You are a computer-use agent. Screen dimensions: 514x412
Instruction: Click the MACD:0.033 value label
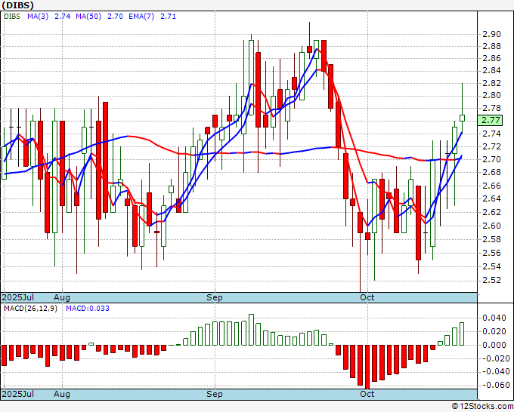[88, 309]
